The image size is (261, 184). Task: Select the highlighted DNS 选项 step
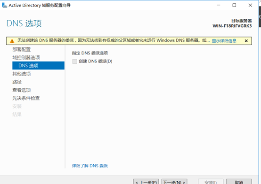38,66
